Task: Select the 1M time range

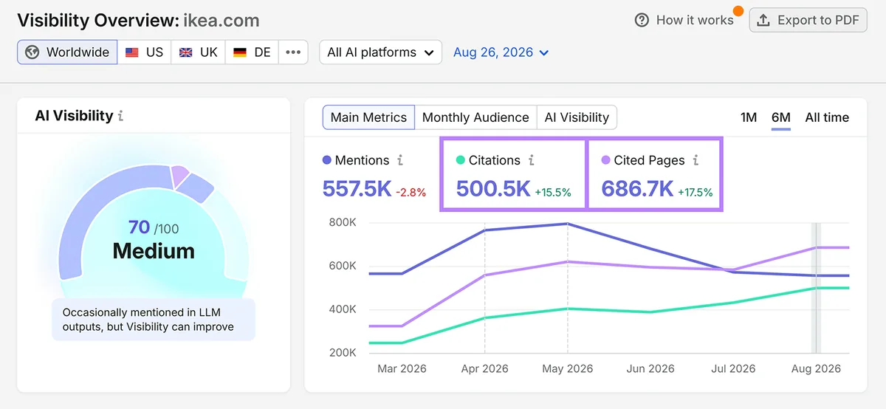Action: click(x=749, y=117)
